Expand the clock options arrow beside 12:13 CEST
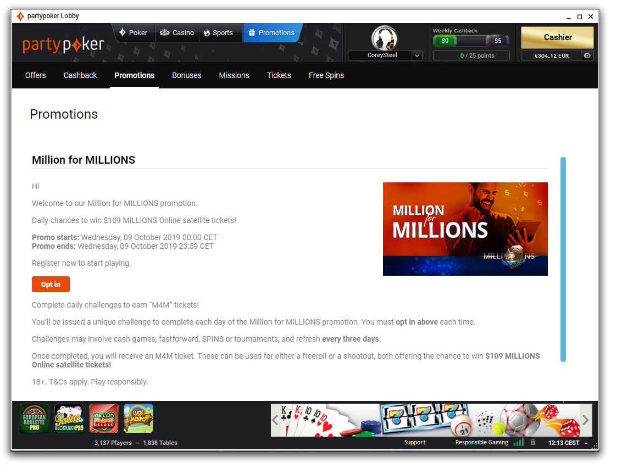Image resolution: width=622 pixels, height=474 pixels. 586,443
